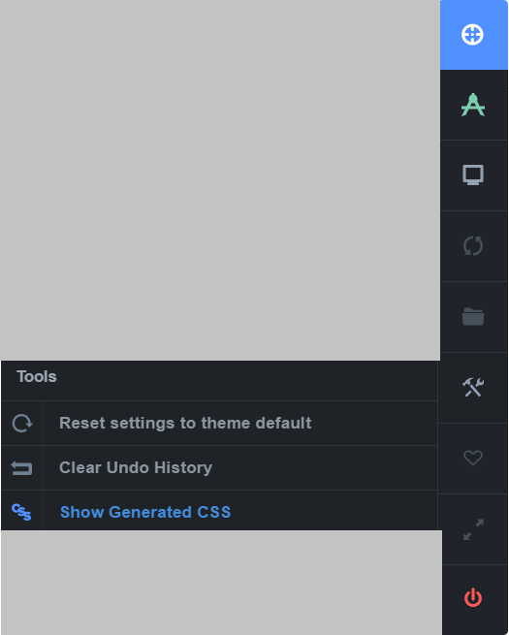Click empty space right of Clear Undo History
Image resolution: width=509 pixels, height=635 pixels.
pos(324,467)
